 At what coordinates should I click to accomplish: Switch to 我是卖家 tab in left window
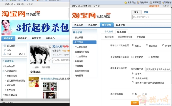coord(22,38)
